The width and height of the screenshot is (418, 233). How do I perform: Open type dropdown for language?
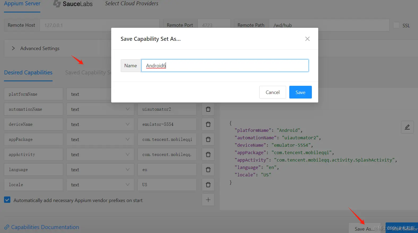[x=100, y=169]
